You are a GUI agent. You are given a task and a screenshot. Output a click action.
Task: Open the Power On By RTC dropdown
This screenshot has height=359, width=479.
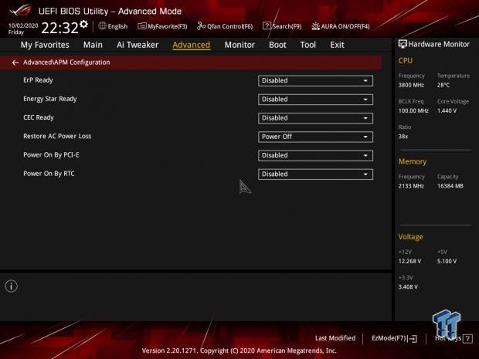(x=315, y=174)
